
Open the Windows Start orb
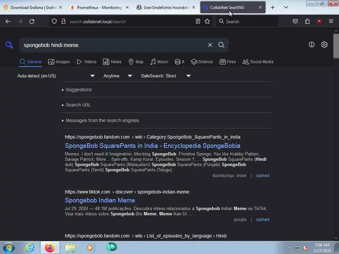click(9, 247)
